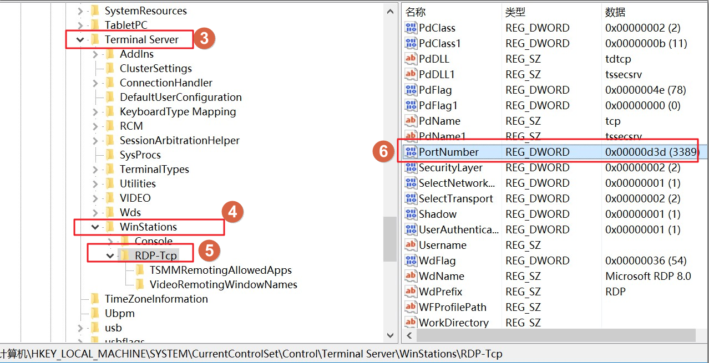
Task: Click the registry path address bar
Action: pyautogui.click(x=354, y=353)
